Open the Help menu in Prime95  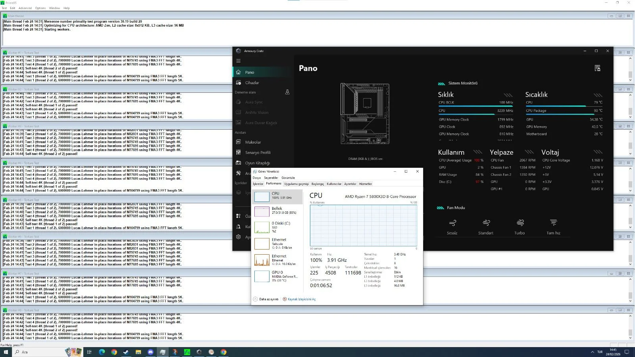click(x=67, y=8)
